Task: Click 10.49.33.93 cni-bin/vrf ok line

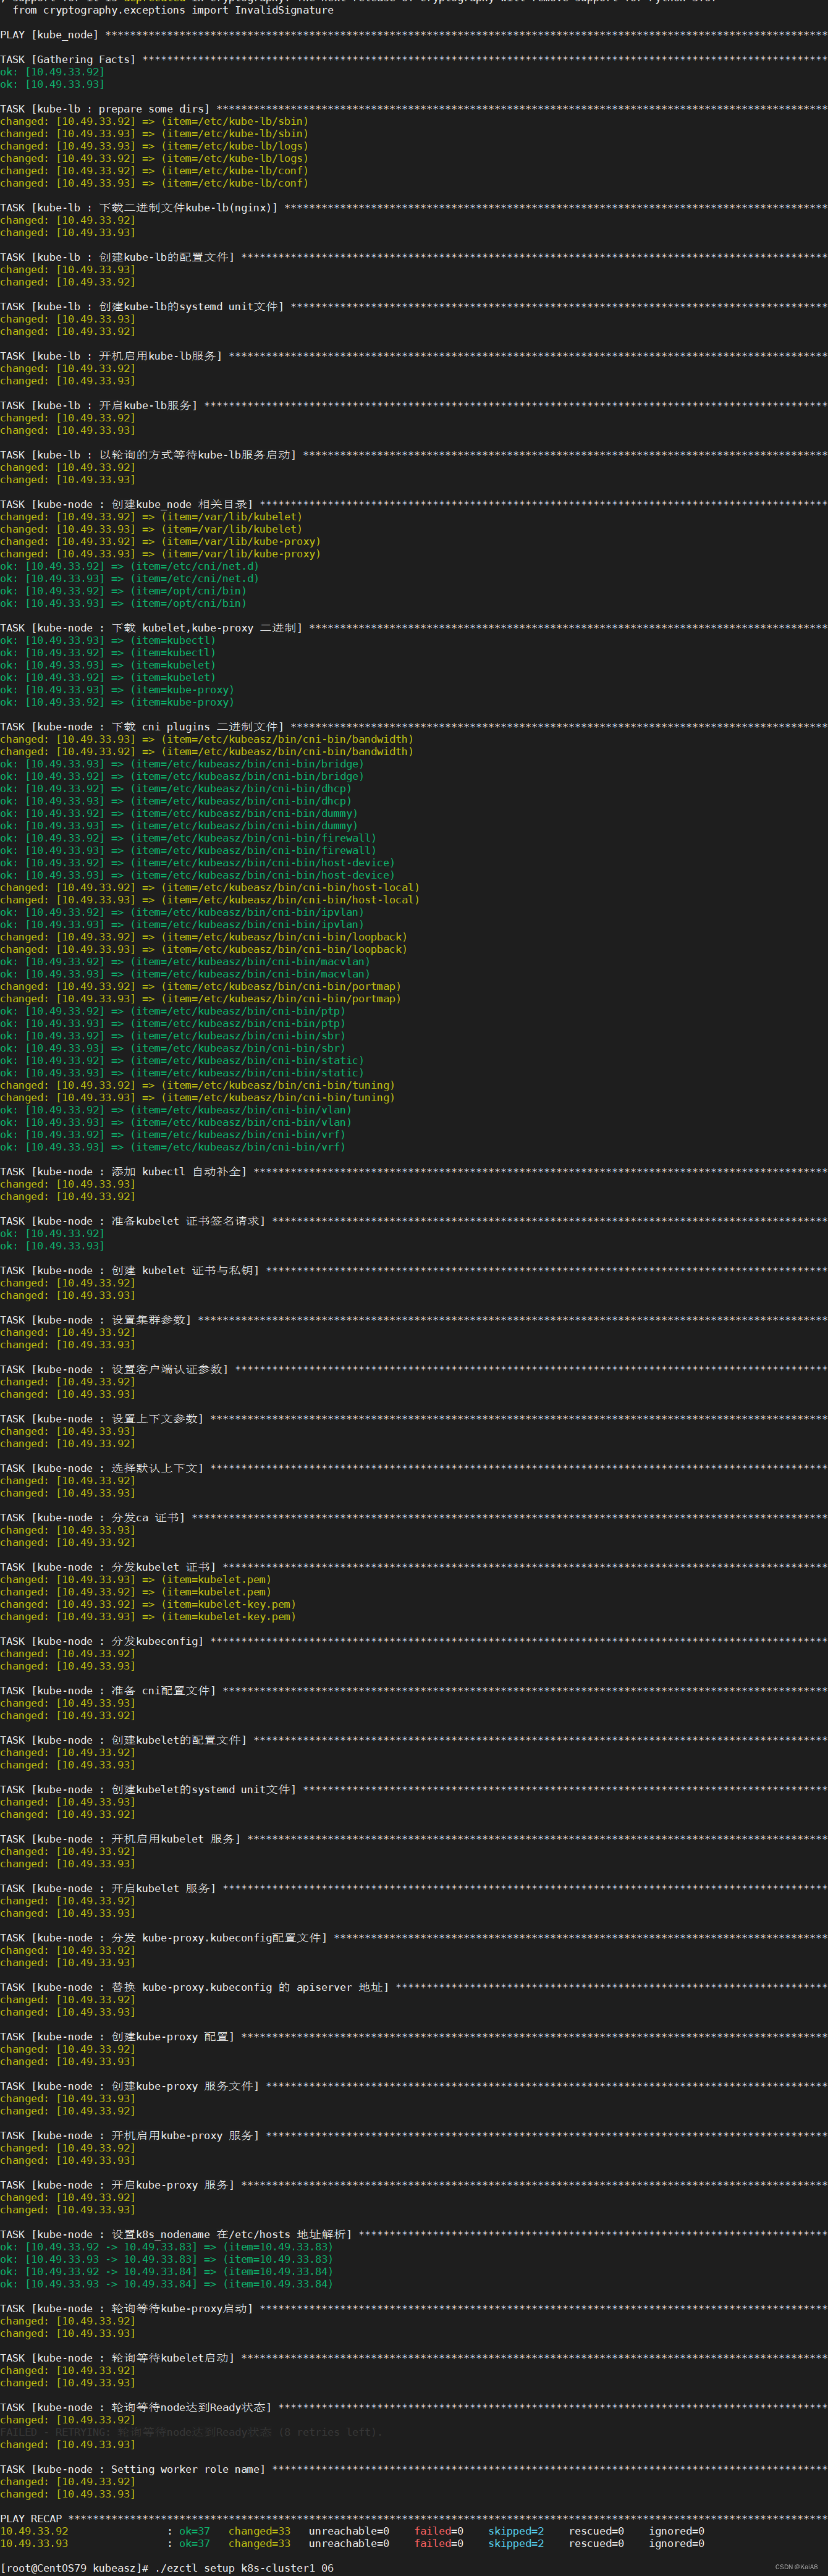Action: coord(172,1147)
